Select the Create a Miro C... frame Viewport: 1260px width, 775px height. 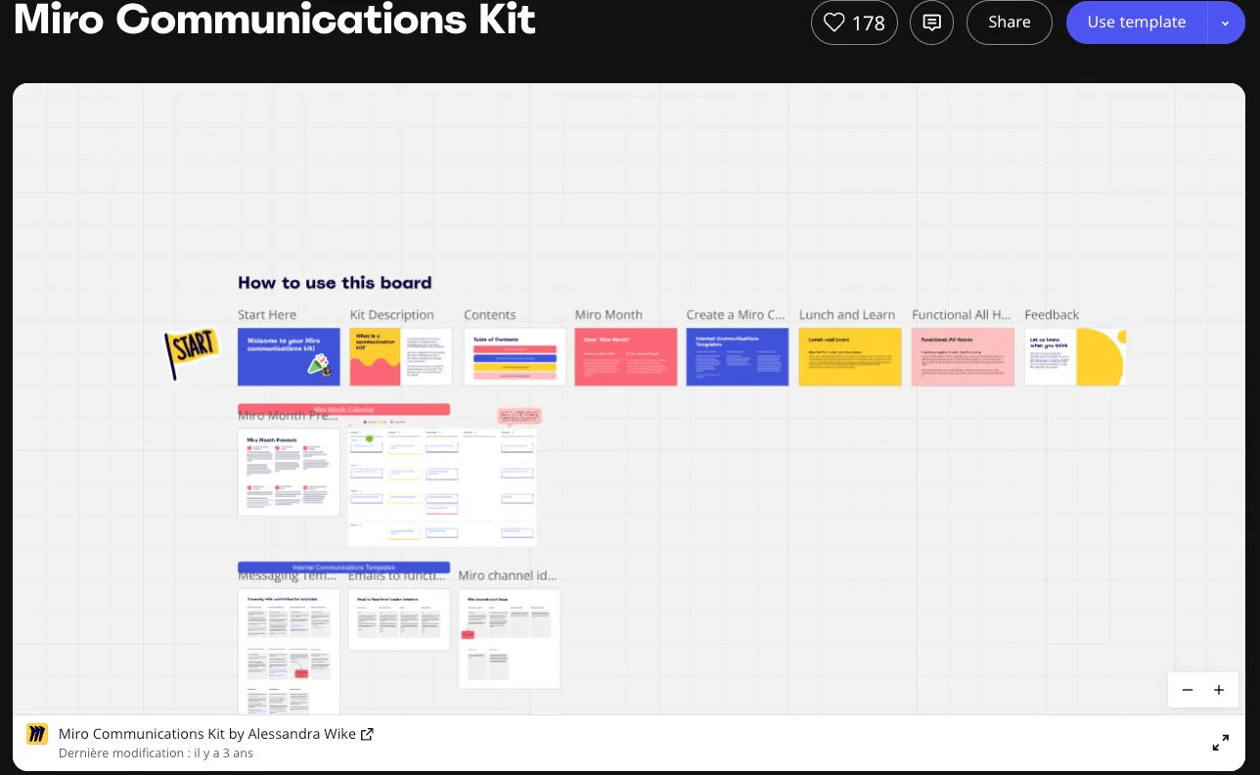pos(738,357)
